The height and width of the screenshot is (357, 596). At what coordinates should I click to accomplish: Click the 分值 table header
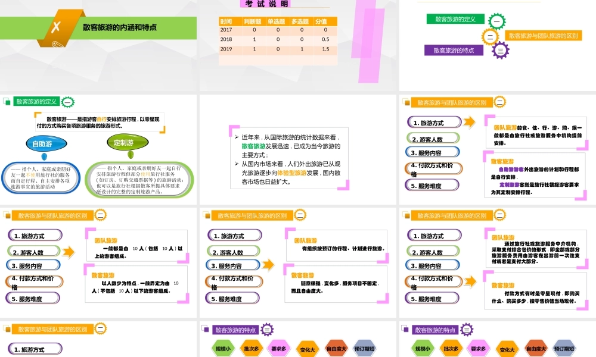pos(326,21)
